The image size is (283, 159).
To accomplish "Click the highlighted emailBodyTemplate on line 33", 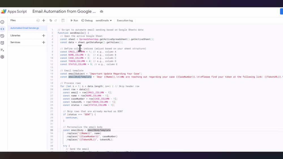I will coord(99,130).
